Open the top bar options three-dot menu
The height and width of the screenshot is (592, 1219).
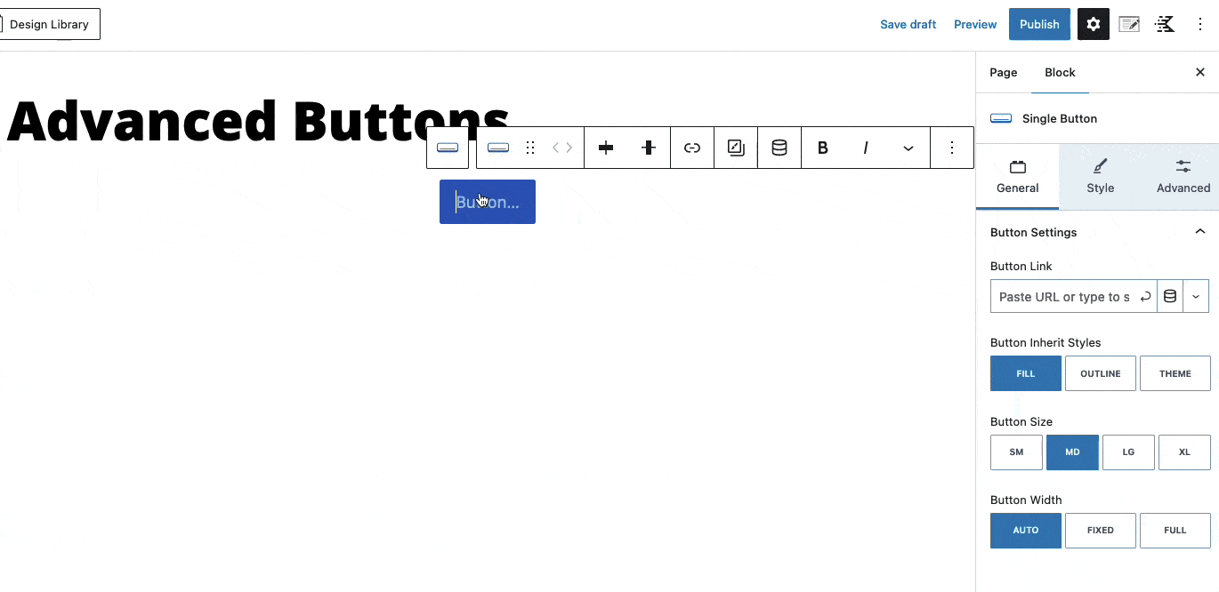pos(1200,24)
